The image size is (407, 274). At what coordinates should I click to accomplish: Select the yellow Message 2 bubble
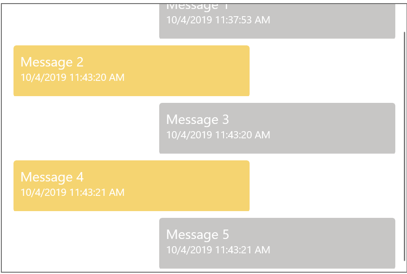point(131,71)
